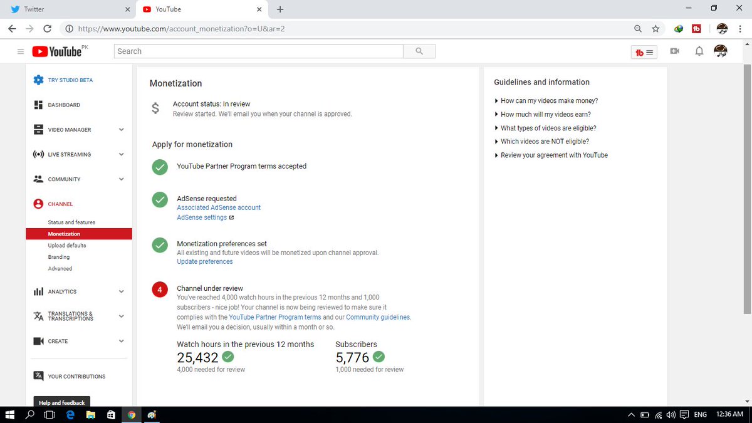The width and height of the screenshot is (752, 423).
Task: Open a new browser tab
Action: coord(279,9)
